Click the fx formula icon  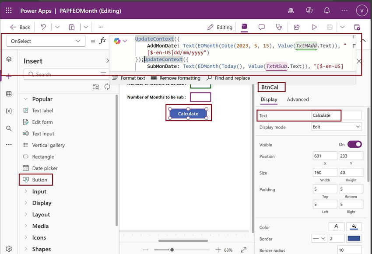tap(102, 41)
